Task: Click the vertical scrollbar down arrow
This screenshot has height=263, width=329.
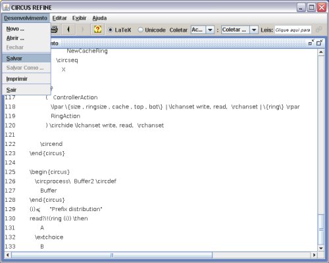Action: click(x=321, y=249)
